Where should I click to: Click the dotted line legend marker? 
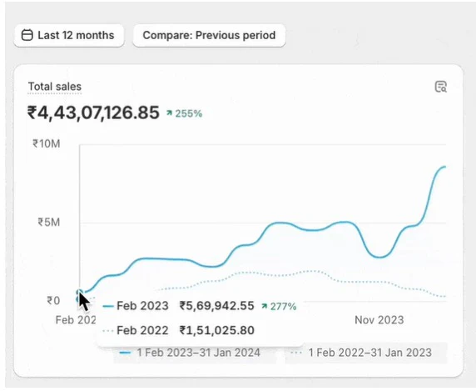[x=296, y=353]
